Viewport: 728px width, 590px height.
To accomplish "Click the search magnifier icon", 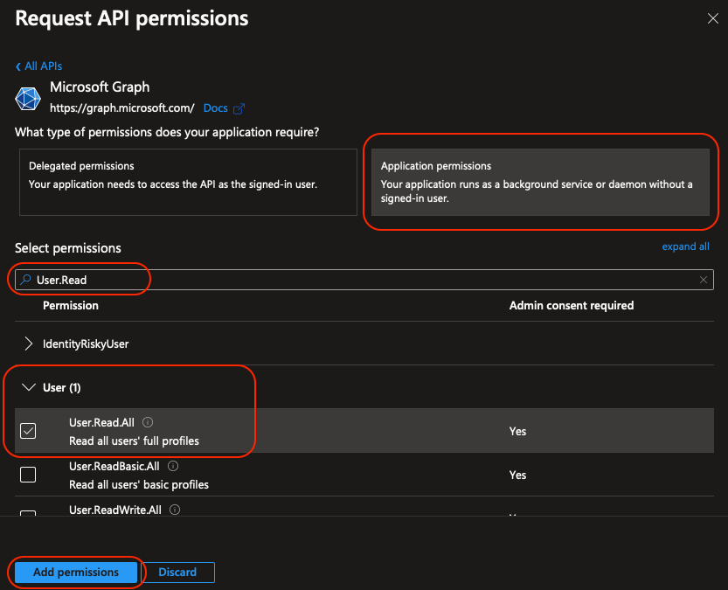I will 25,280.
